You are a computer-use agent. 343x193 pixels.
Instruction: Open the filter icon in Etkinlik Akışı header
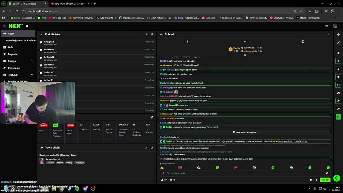click(x=147, y=34)
